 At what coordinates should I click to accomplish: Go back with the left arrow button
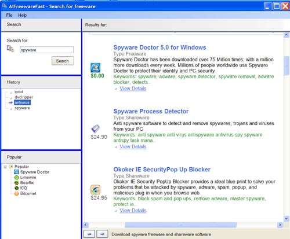(89, 234)
